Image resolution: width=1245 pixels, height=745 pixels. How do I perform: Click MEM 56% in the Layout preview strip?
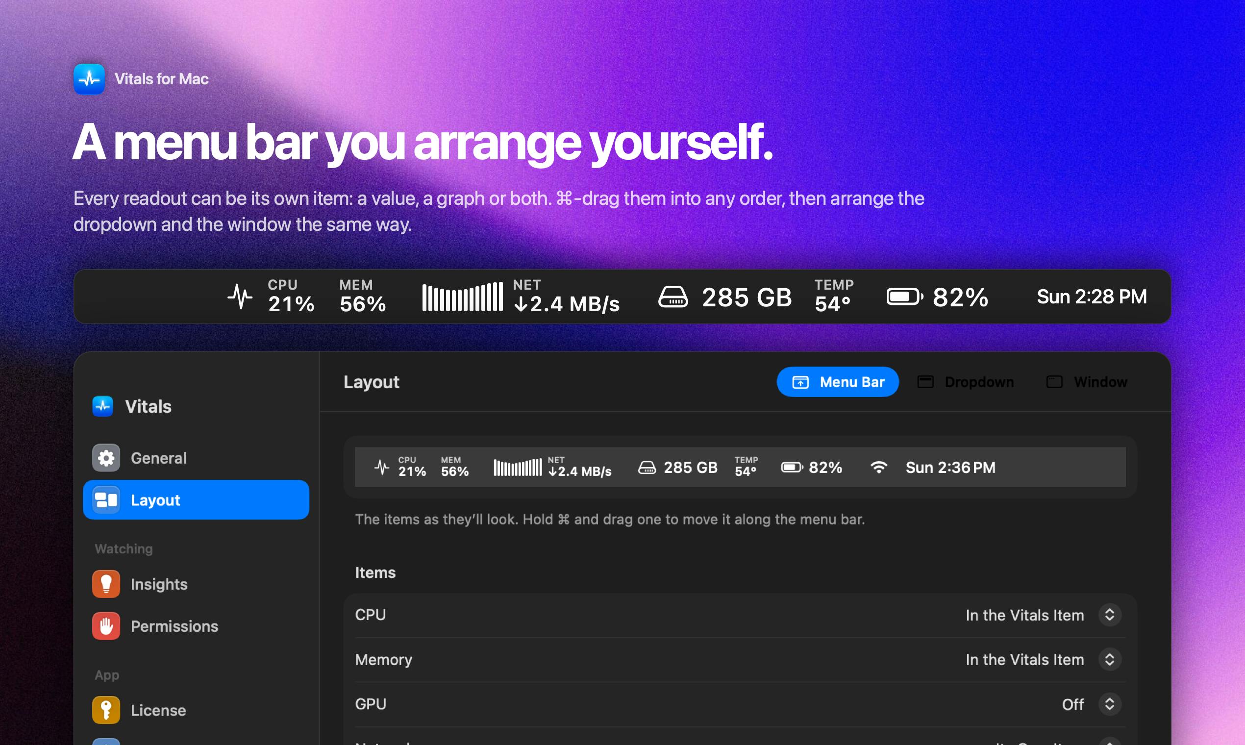(x=455, y=468)
